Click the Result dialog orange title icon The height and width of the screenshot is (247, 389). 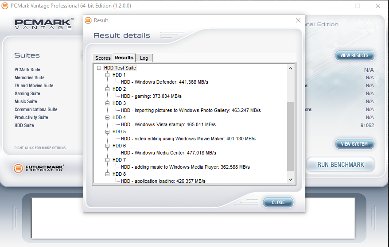coord(88,20)
